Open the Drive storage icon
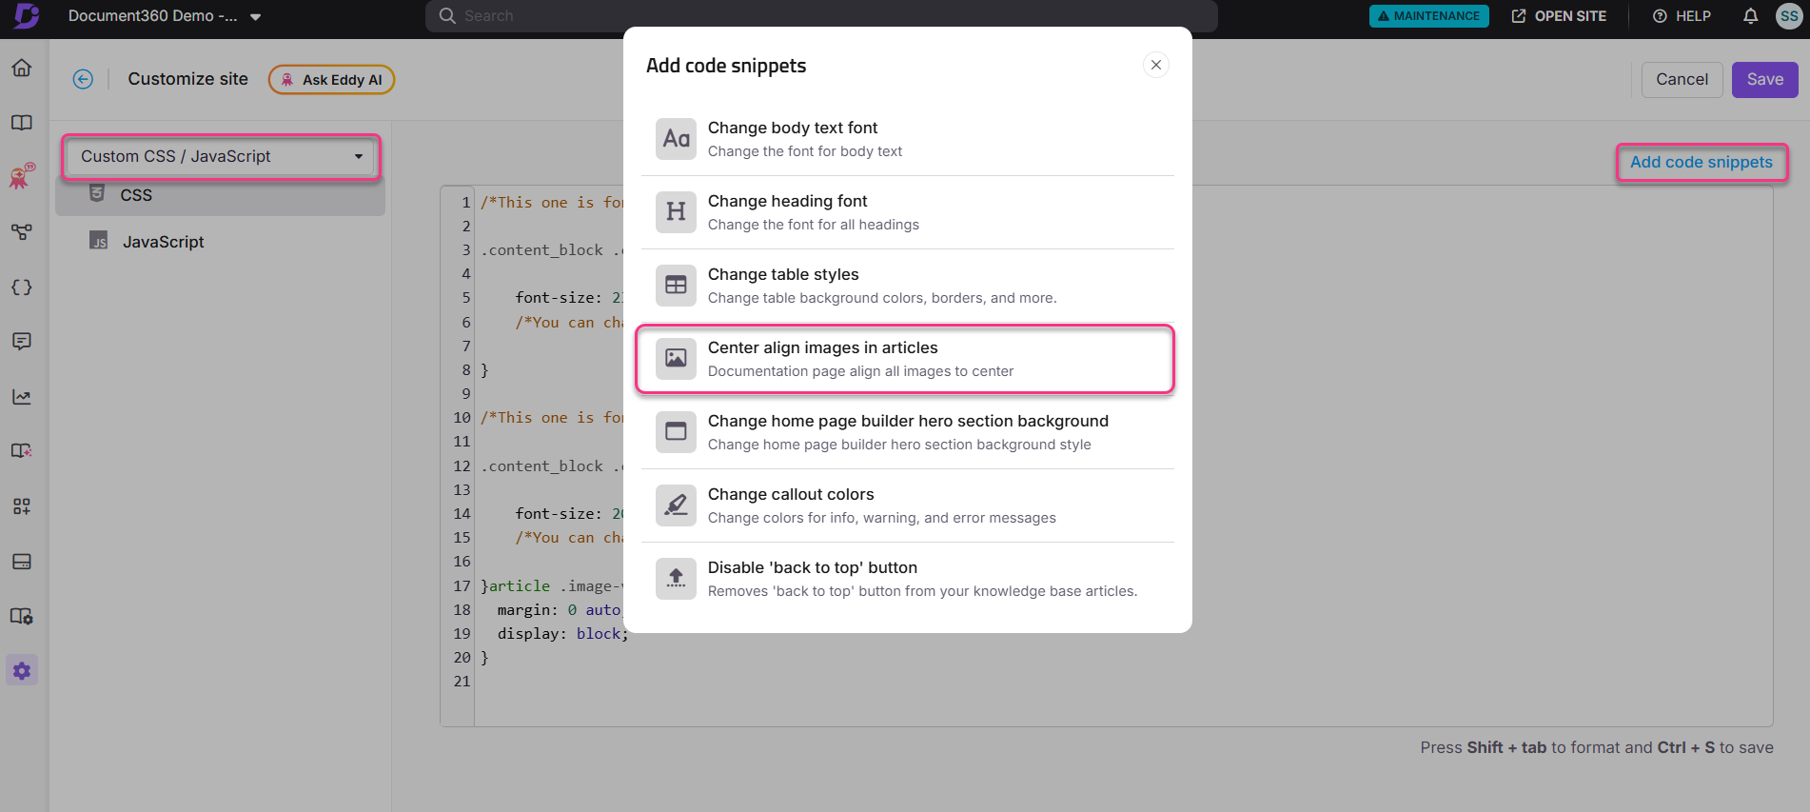This screenshot has height=812, width=1810. [22, 561]
